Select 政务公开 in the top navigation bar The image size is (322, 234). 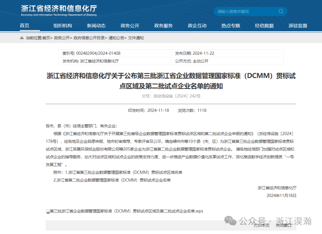click(x=130, y=26)
